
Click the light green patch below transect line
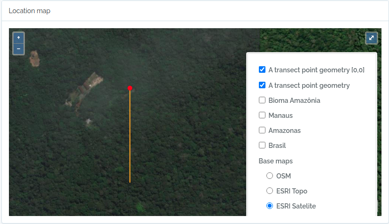click(x=139, y=207)
